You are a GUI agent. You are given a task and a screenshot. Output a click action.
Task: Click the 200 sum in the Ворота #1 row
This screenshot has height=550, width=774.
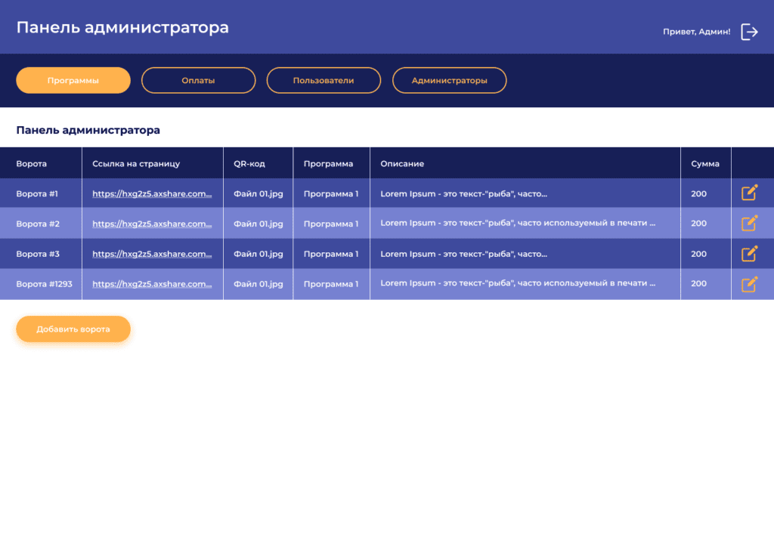[698, 194]
